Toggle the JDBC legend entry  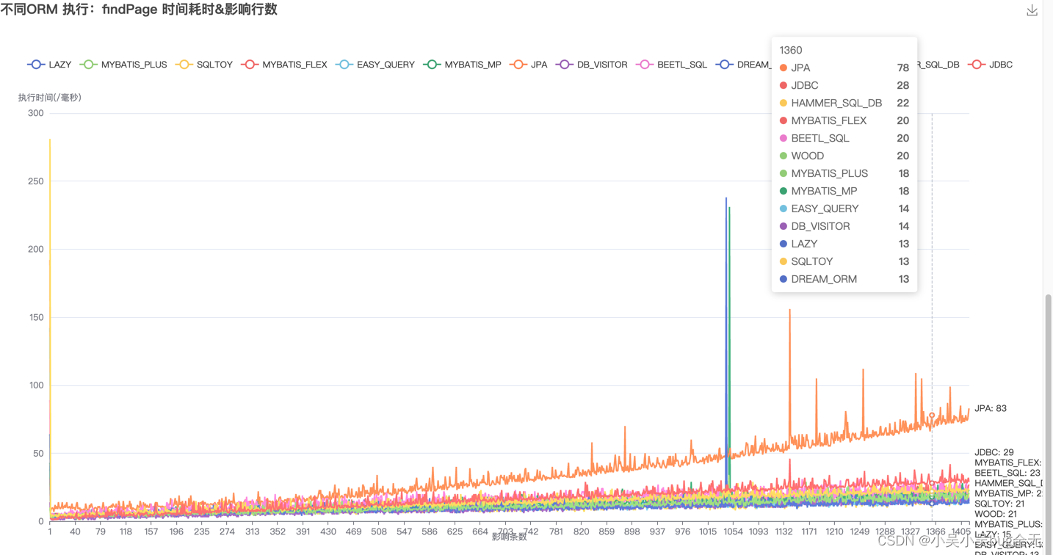pyautogui.click(x=991, y=65)
